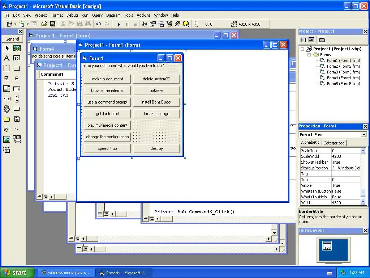
Task: Select the FileListBox tool in the toolbox
Action: [x=17, y=119]
